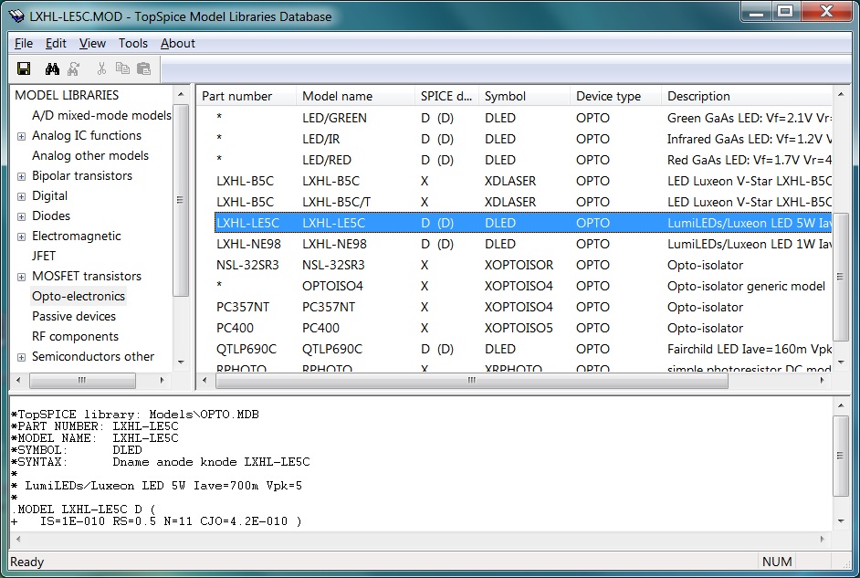Click the TopSpice app icon in title bar
860x578 pixels.
click(x=16, y=16)
